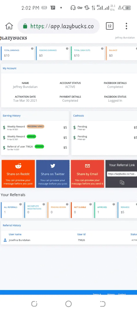
Task: Click the Total Cash Outs $10 card
Action: (88, 53)
